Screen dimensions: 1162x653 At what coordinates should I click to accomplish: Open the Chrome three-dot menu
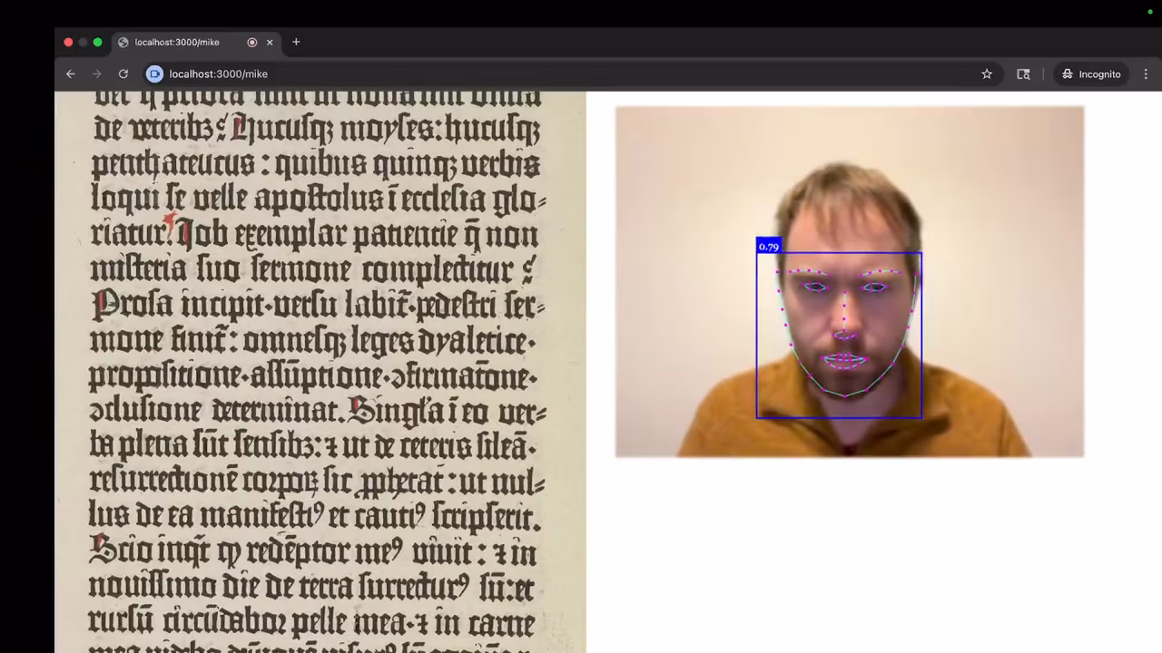(x=1146, y=74)
